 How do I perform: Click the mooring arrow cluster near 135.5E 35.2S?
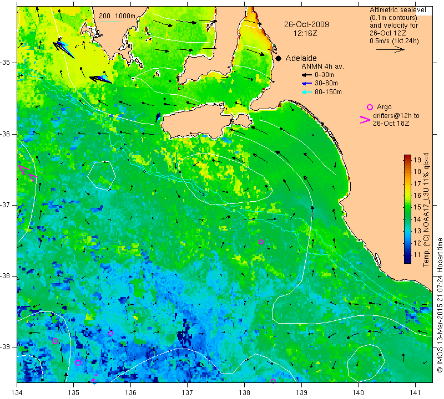tap(101, 79)
